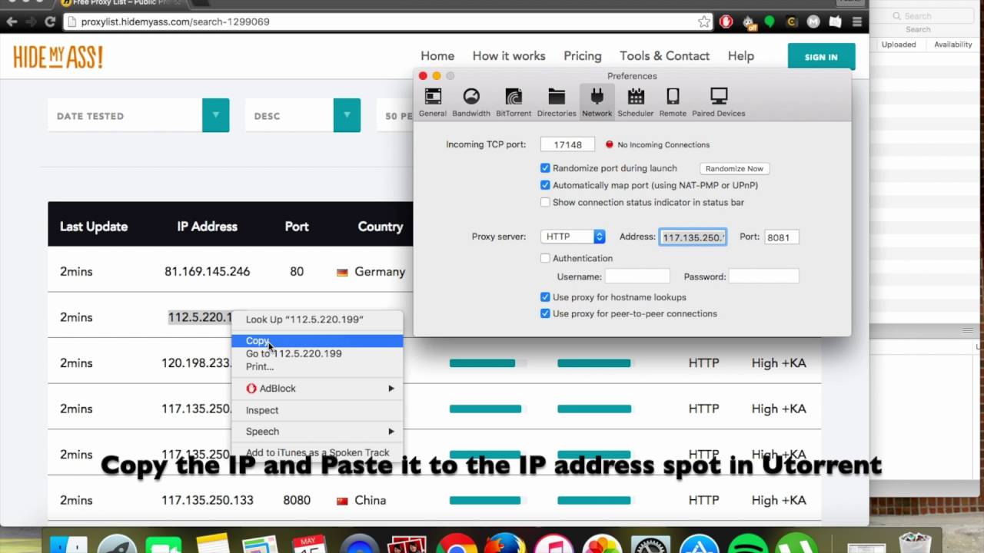Click the Randomize Now button
984x553 pixels.
pos(734,168)
